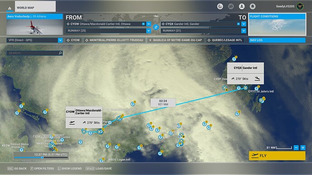
Task: Select the MONTREAL/PIERRE-ELLIOTT-TRUDEAU waypoint
Action: click(x=114, y=40)
